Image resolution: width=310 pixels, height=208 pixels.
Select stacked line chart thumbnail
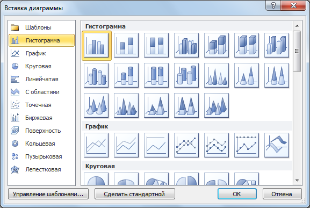pos(126,145)
